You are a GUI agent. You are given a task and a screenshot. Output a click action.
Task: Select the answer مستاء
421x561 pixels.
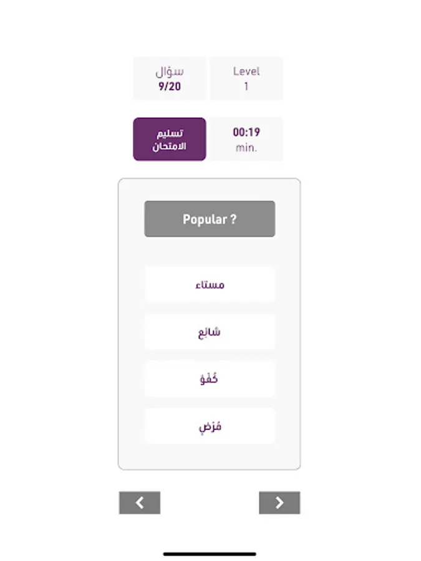click(210, 285)
